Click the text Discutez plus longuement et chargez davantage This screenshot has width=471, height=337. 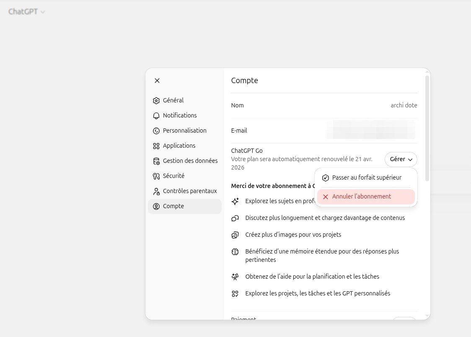[x=325, y=218]
